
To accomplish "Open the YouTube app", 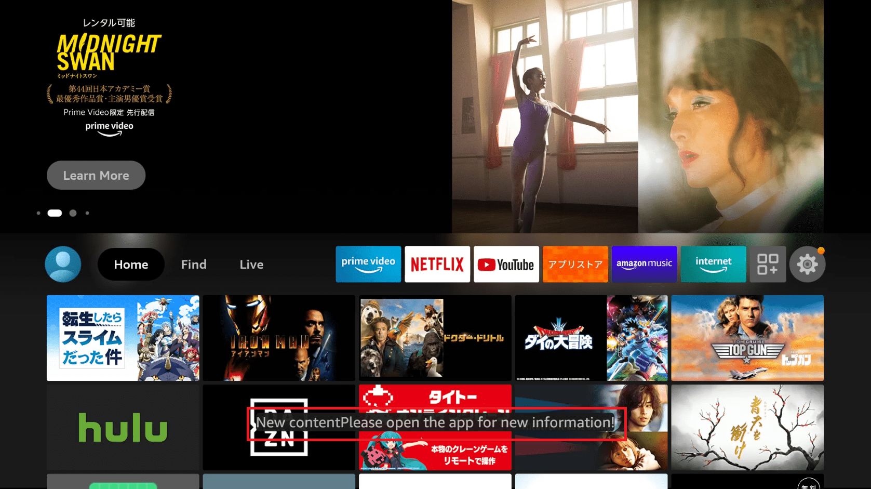I will pyautogui.click(x=506, y=264).
